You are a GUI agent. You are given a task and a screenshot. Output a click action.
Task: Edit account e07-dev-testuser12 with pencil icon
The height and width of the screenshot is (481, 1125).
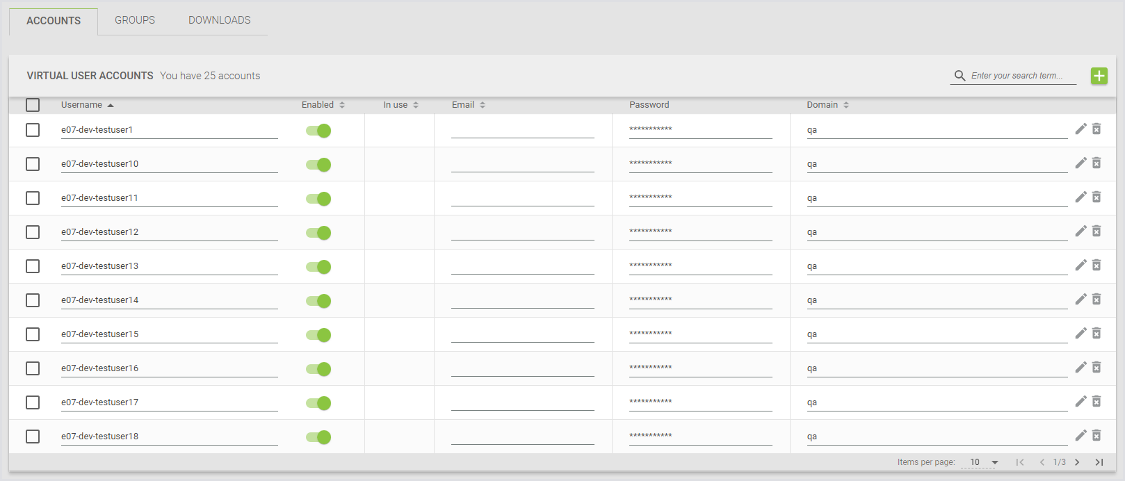(1081, 231)
